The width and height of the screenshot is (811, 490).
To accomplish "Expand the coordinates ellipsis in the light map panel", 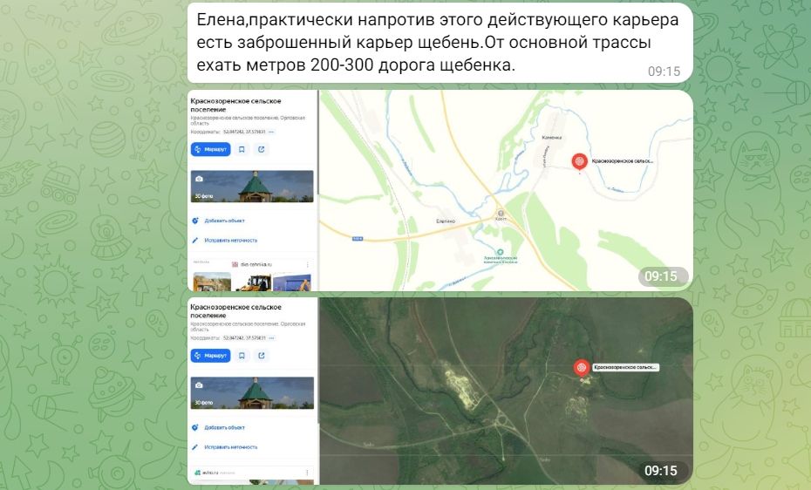I will 271,132.
